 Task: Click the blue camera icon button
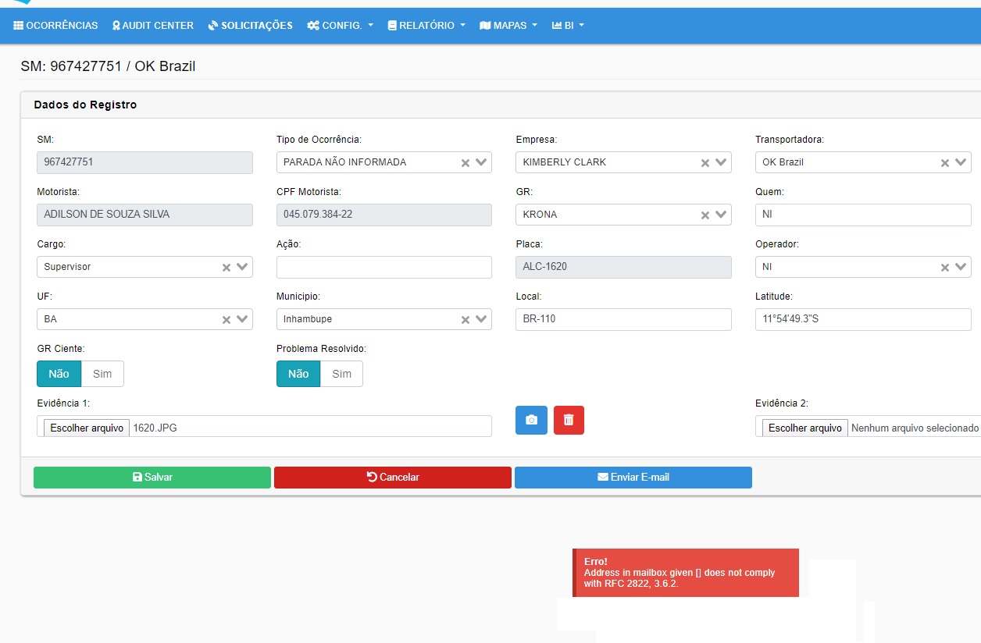click(x=531, y=420)
